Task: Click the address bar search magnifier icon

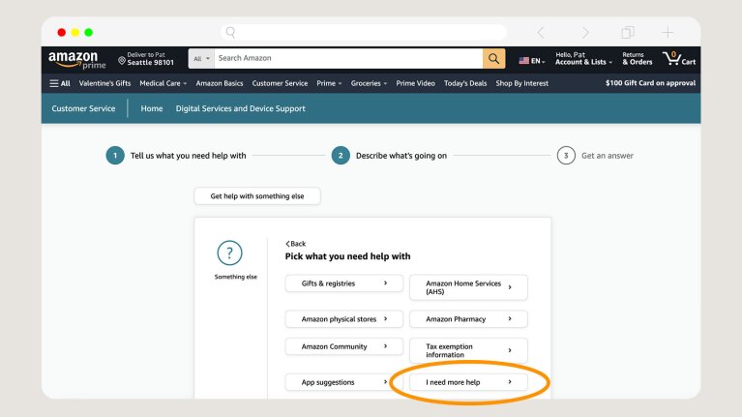Action: (230, 32)
